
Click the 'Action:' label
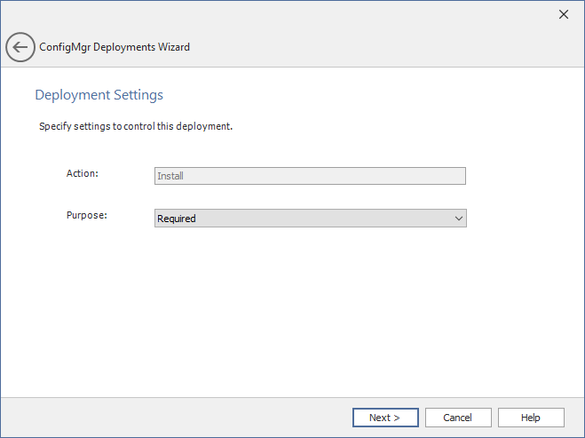click(82, 172)
